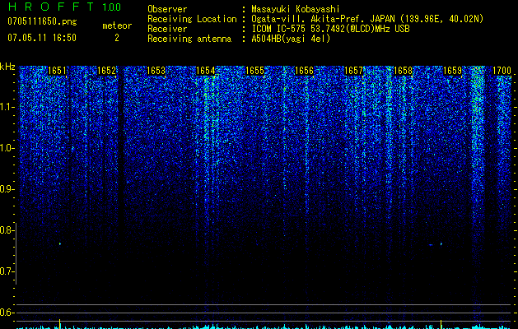
Task: Click the 0.8 frequency axis label
Action: (7, 230)
